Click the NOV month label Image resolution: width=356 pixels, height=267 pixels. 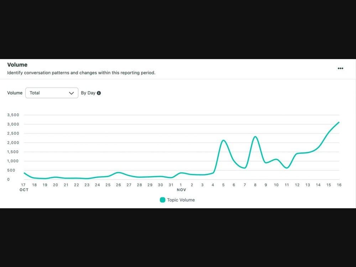[x=181, y=190]
